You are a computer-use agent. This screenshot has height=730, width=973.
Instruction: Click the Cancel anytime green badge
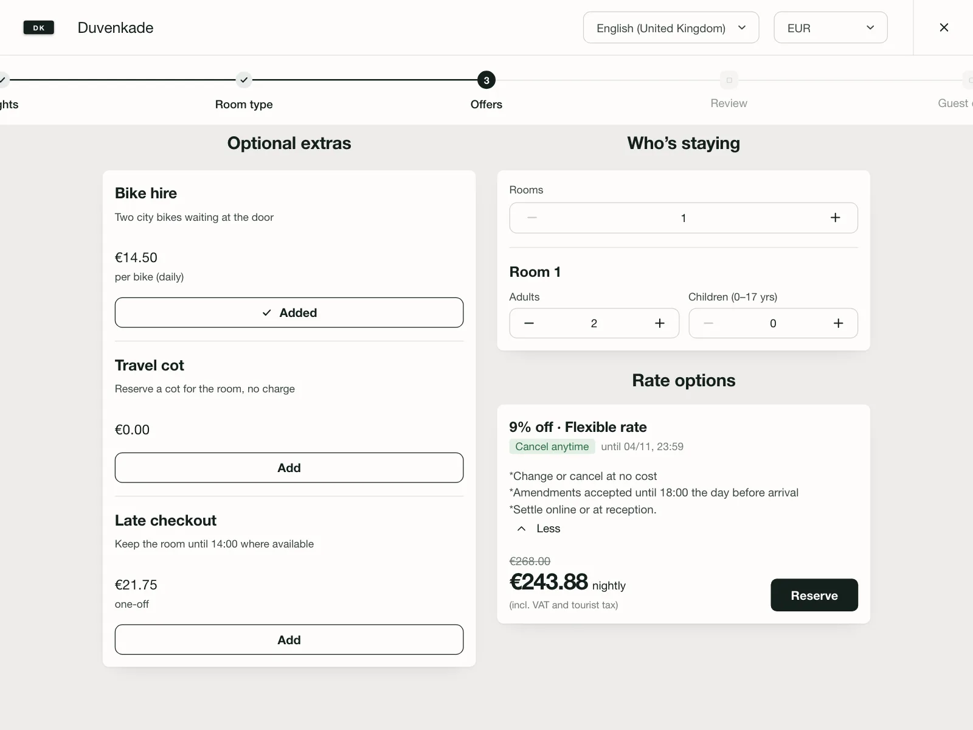552,447
